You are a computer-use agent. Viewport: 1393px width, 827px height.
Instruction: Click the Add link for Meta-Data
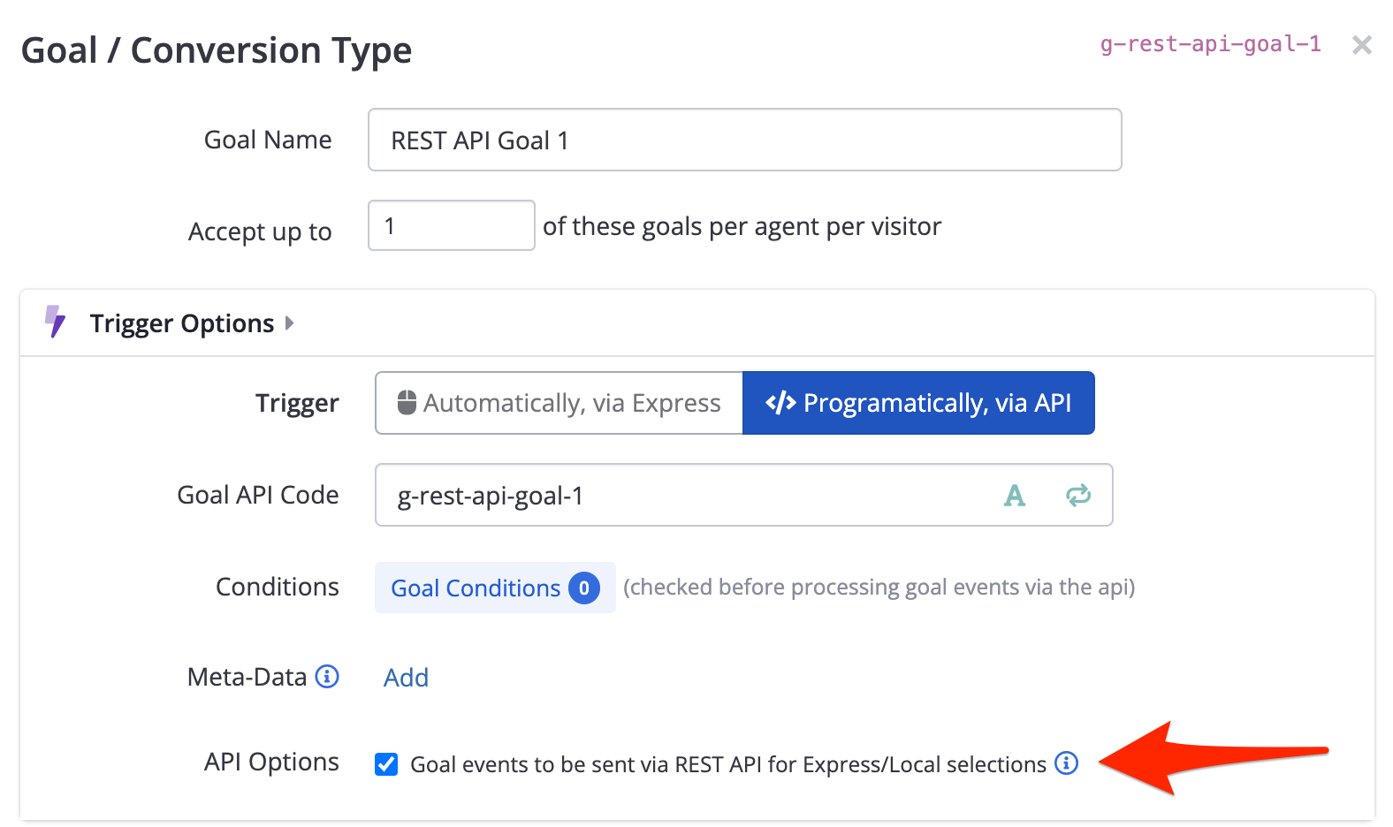(x=406, y=678)
